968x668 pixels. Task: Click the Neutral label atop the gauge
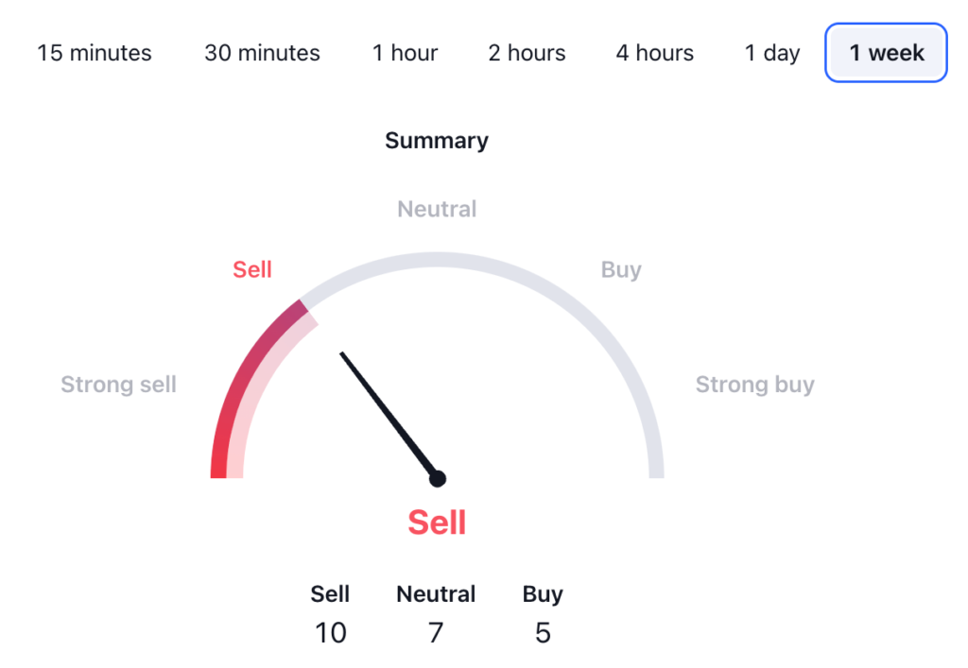(437, 209)
